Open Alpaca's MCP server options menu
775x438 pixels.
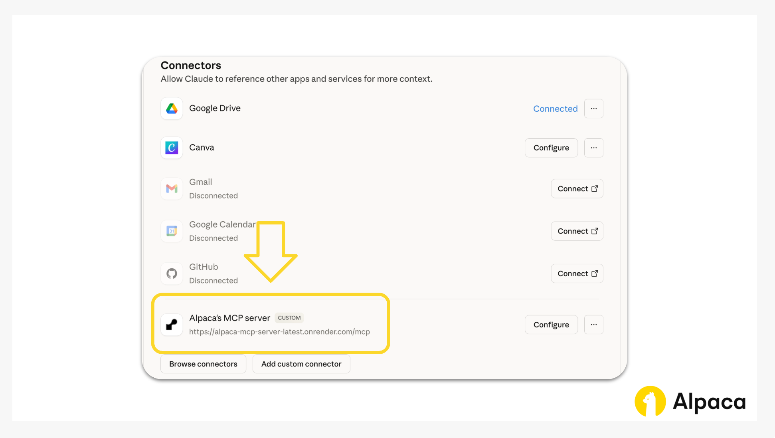tap(593, 325)
